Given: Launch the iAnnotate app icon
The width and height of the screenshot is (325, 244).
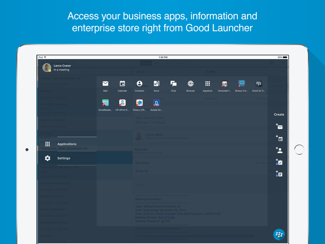Looking at the screenshot, I should (x=224, y=84).
